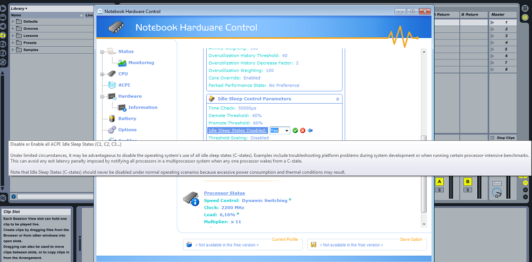Select CPU in the navigation tree

pos(123,74)
